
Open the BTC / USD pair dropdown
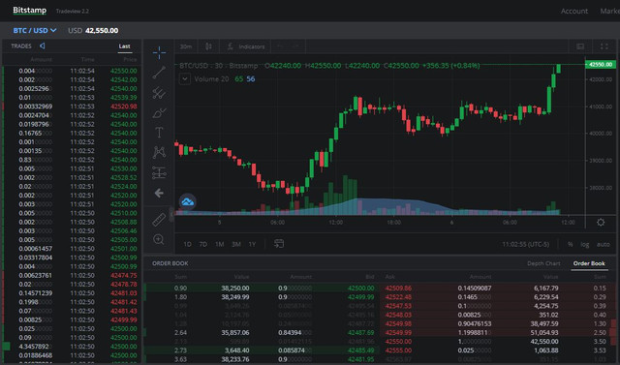coord(35,30)
